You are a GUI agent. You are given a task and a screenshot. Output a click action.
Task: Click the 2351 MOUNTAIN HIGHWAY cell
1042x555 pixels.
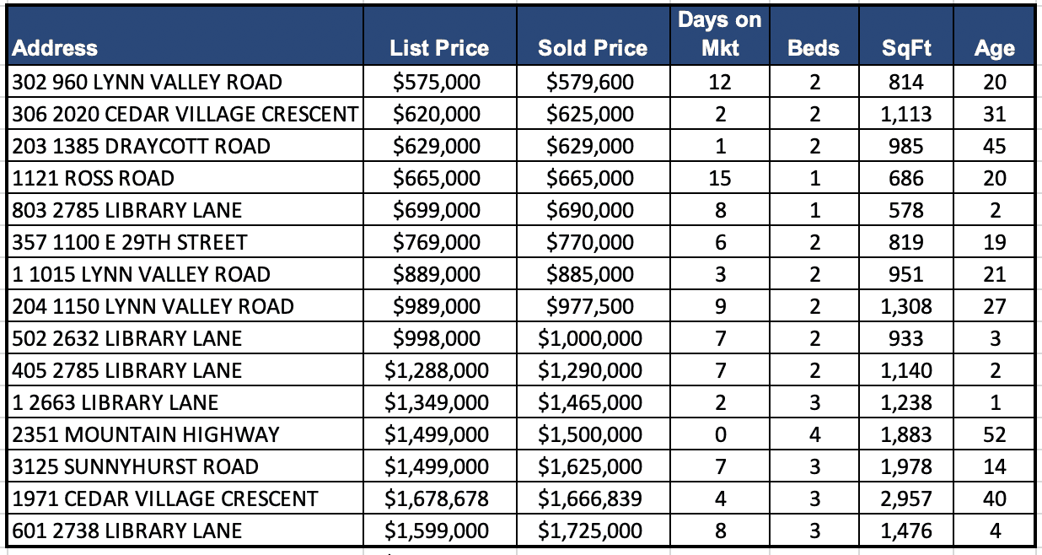pyautogui.click(x=146, y=434)
